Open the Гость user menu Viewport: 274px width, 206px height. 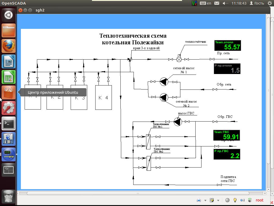pos(257,3)
